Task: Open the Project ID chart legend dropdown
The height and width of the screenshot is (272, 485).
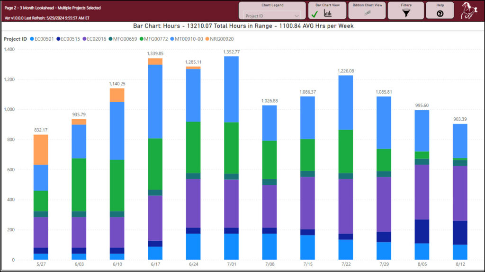Action: pos(272,16)
